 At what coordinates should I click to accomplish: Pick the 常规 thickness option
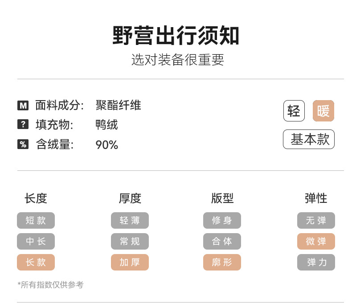pos(130,241)
